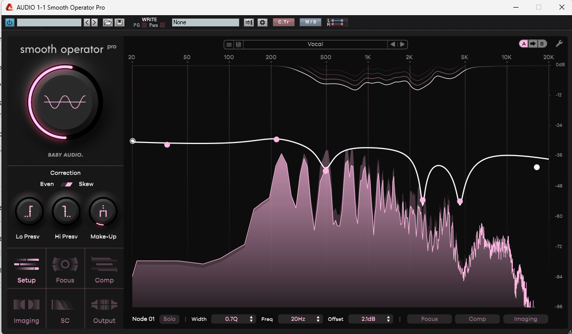Adjust Width 0.7Q stepper arrows
This screenshot has width=572, height=334.
[251, 319]
